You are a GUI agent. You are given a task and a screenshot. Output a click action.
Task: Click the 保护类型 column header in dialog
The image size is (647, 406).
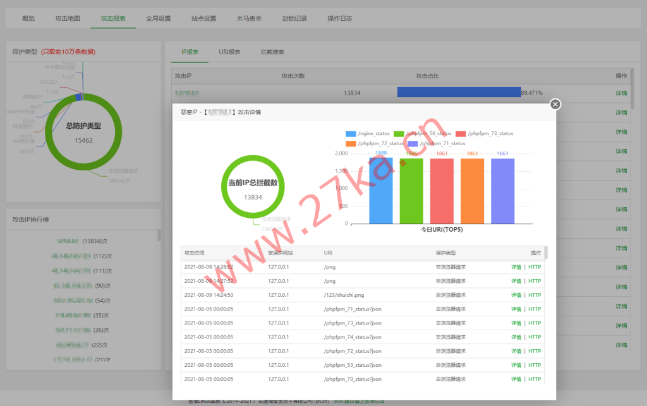445,253
